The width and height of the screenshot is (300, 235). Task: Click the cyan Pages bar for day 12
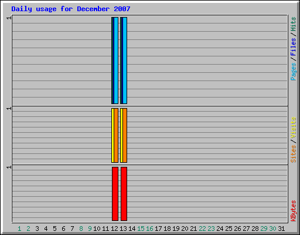116,61
